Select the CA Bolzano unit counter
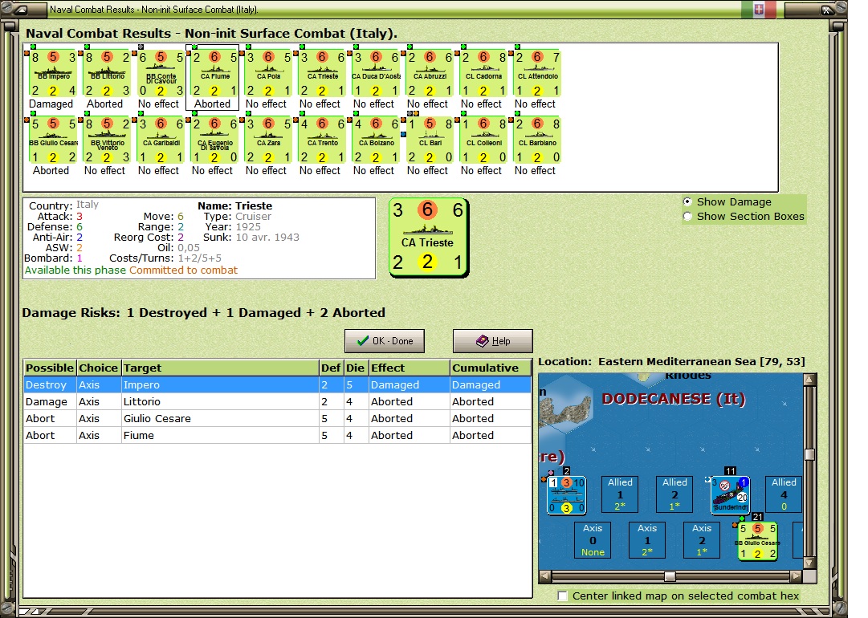 tap(375, 140)
